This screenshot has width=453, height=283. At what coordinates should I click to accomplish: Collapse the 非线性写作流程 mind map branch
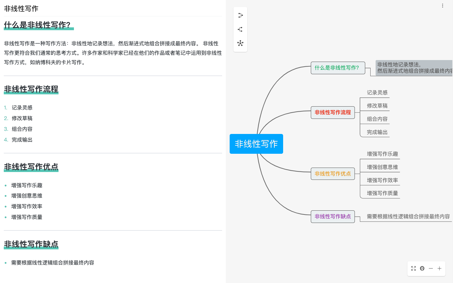333,113
